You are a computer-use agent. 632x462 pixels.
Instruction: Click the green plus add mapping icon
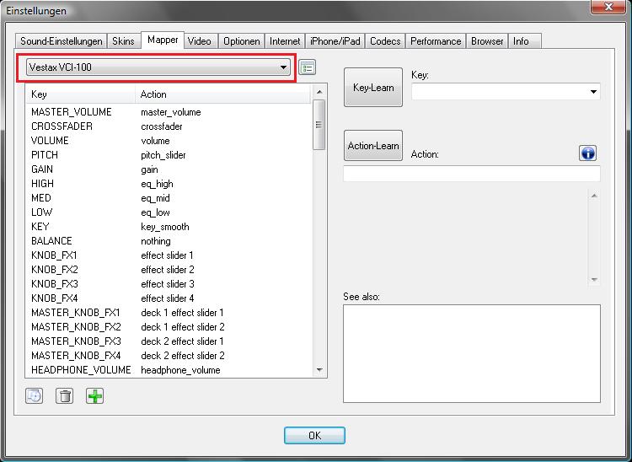click(x=95, y=396)
